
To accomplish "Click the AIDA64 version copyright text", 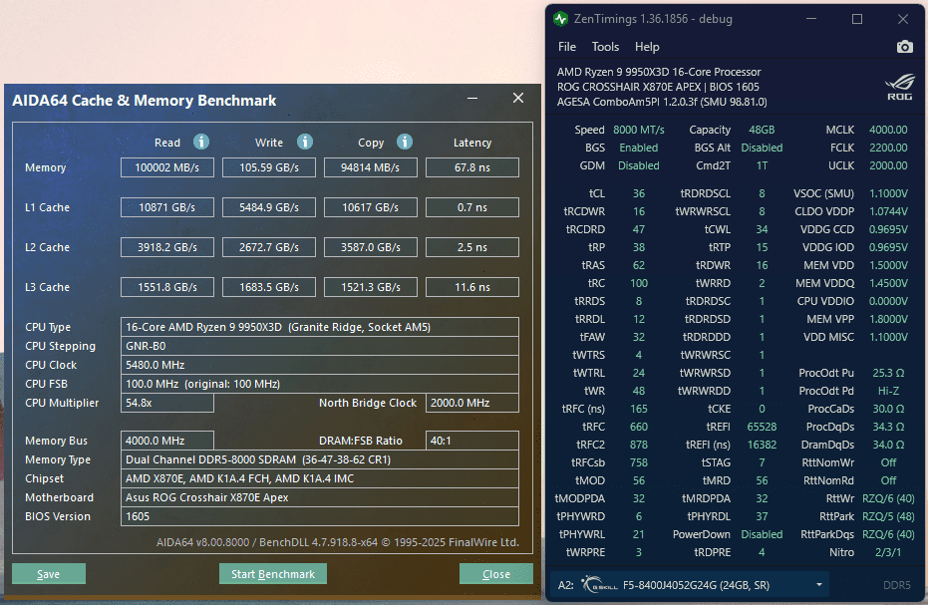I will (x=337, y=542).
